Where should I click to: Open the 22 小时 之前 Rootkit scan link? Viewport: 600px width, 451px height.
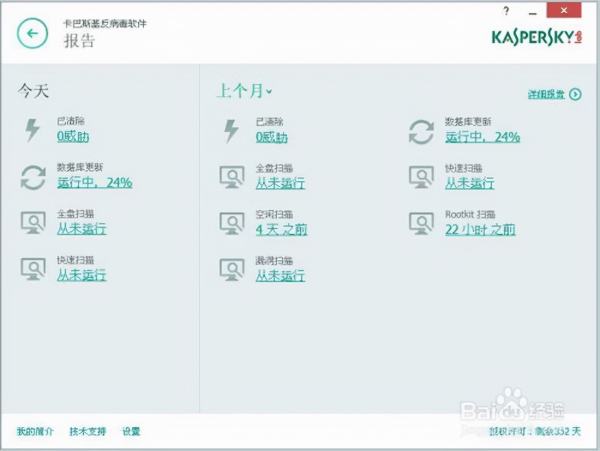[x=480, y=229]
